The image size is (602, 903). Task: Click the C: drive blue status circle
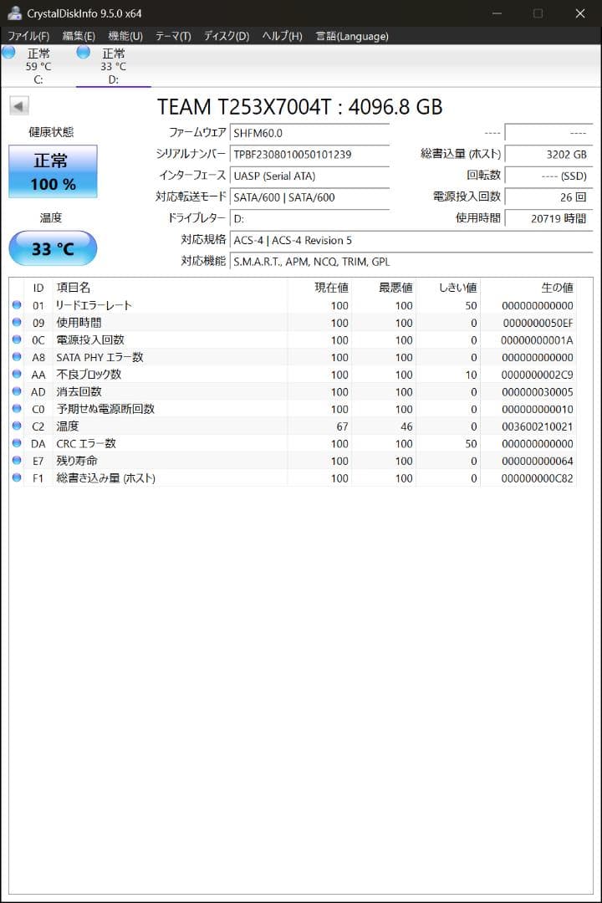click(8, 53)
